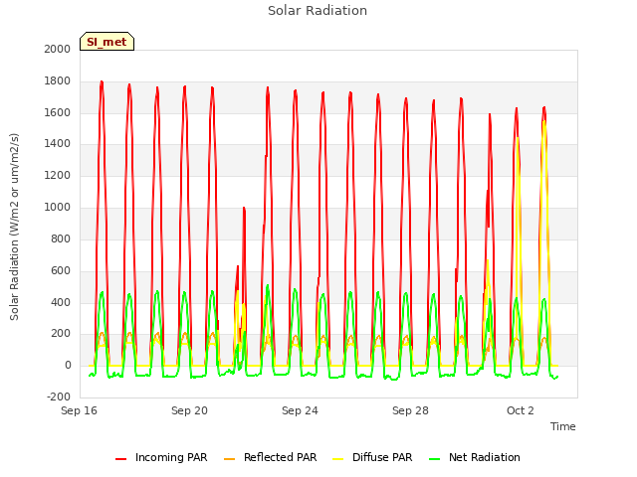Click the 800 y-axis tick label
637x477 pixels.
(61, 238)
